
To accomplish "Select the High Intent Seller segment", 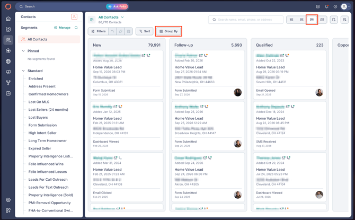I will [42, 133].
